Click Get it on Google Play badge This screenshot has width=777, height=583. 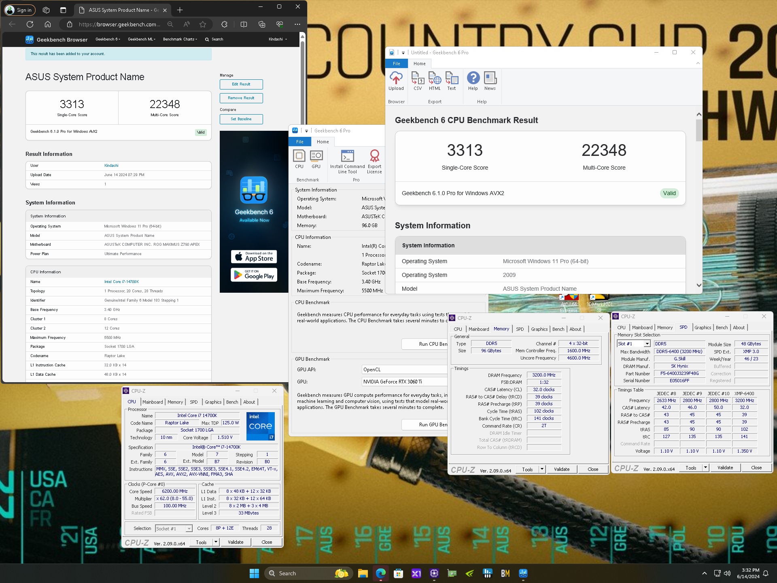254,275
